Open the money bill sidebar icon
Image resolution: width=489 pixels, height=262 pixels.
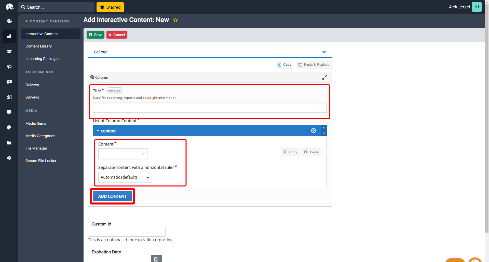(x=9, y=82)
